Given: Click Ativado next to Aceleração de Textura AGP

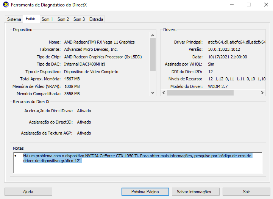Looking at the screenshot, I should tap(84, 133).
